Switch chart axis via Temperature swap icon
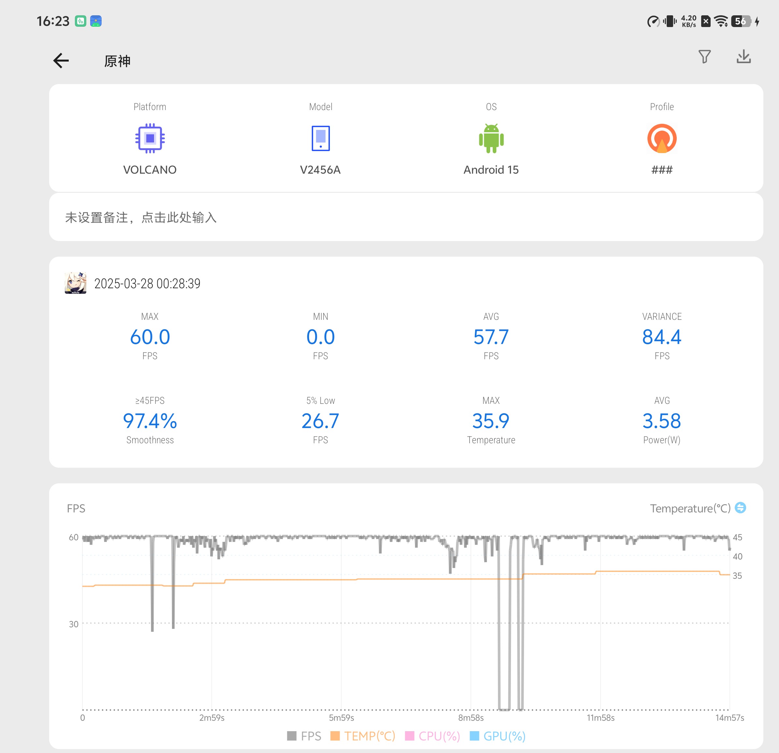Viewport: 779px width, 753px height. pos(740,508)
